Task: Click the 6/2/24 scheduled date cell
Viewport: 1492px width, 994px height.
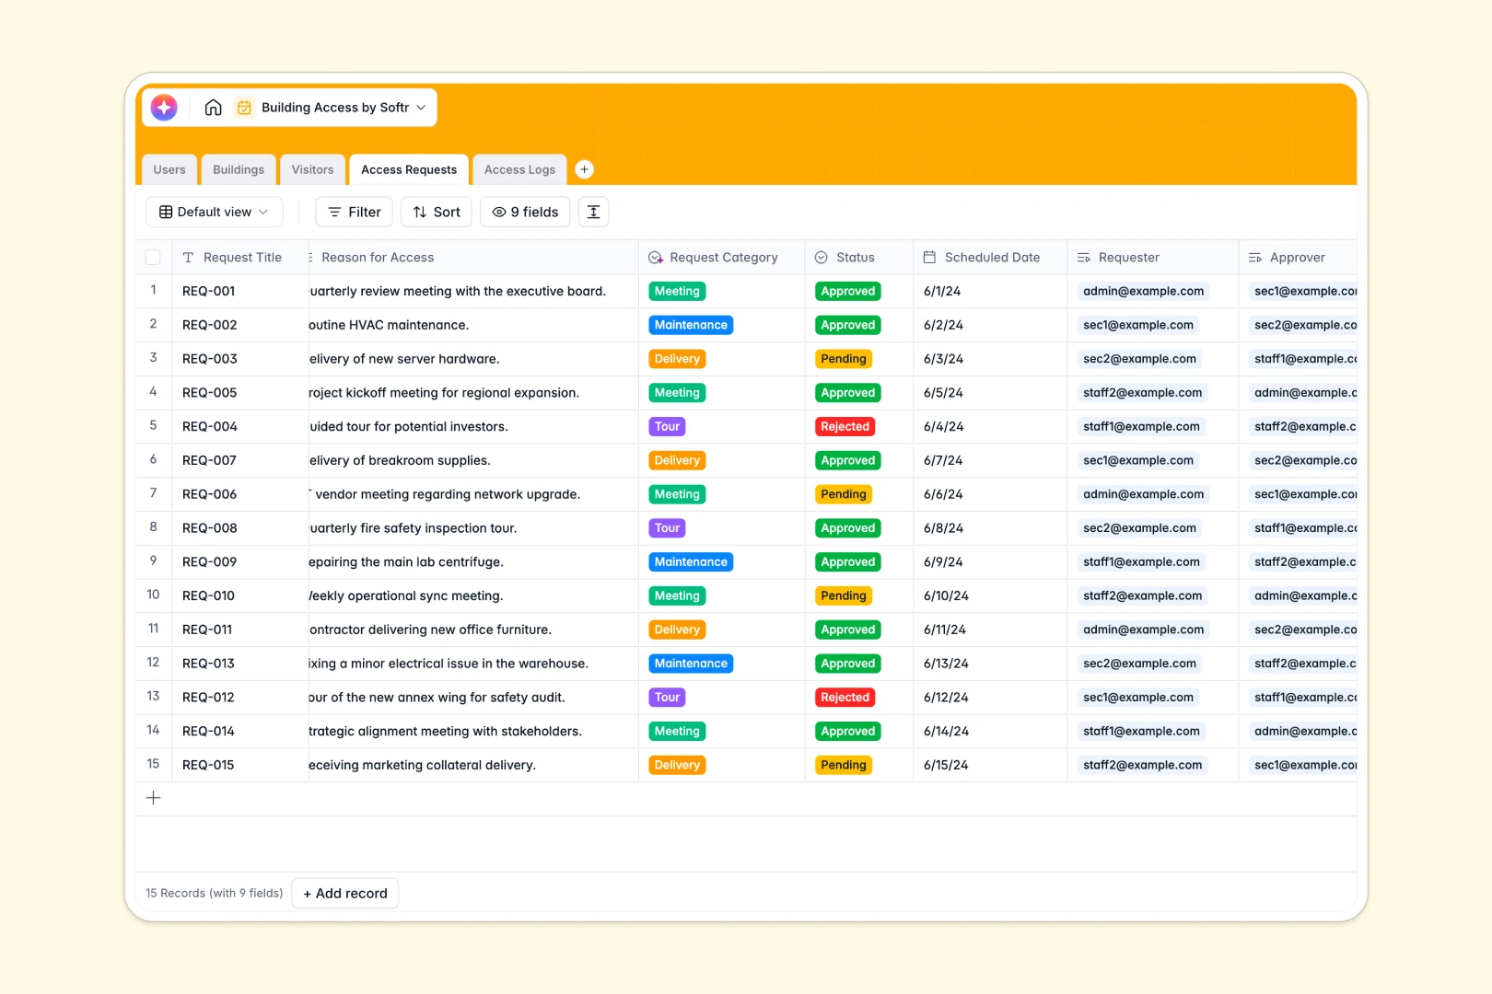Action: 991,325
